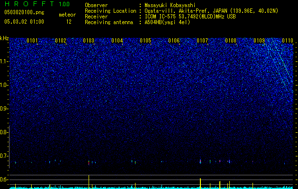This screenshot has height=189, width=298.
Task: Click the 0102 time marker
Action: [x=61, y=41]
